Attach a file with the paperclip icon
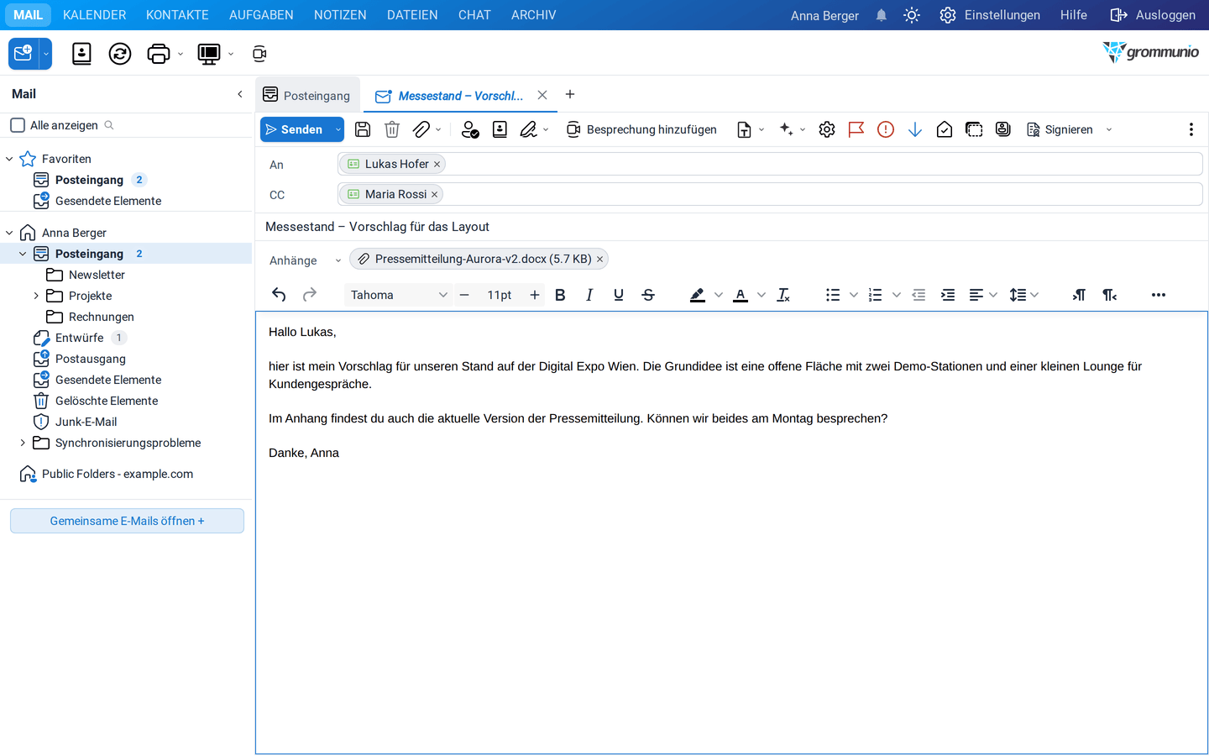Screen dimensions: 1209x756 pyautogui.click(x=421, y=129)
